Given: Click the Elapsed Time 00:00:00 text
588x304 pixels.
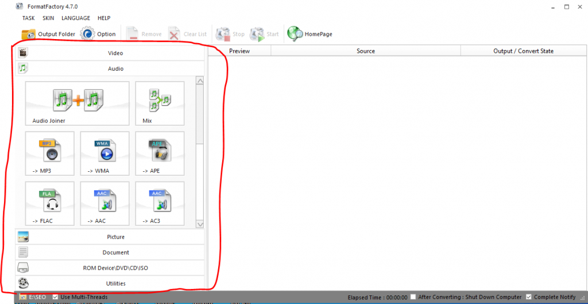Looking at the screenshot, I should (377, 297).
